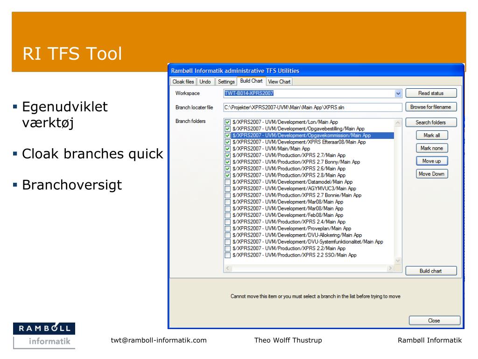This screenshot has height=359, width=478.
Task: Open the Settings tab
Action: tap(226, 81)
